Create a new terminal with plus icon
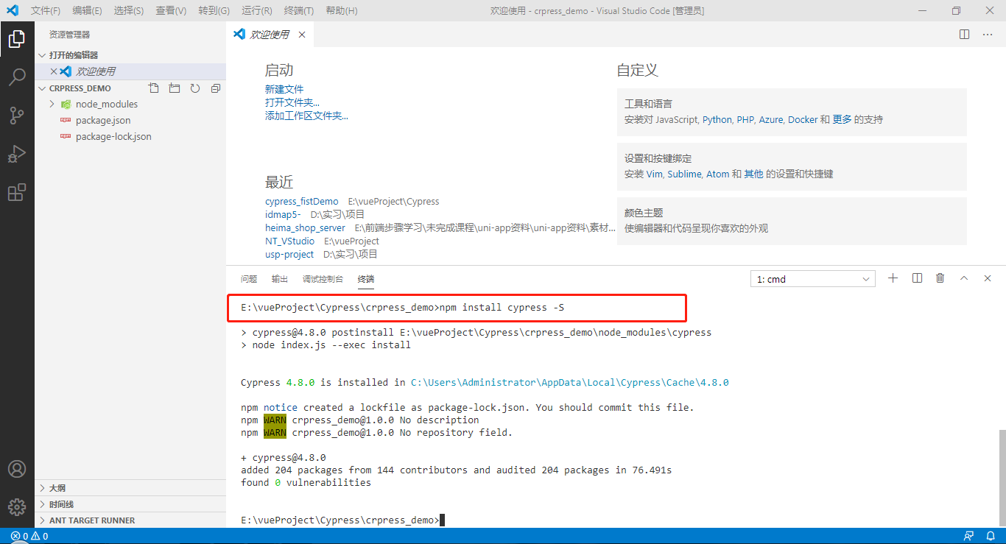The height and width of the screenshot is (544, 1006). [x=893, y=278]
